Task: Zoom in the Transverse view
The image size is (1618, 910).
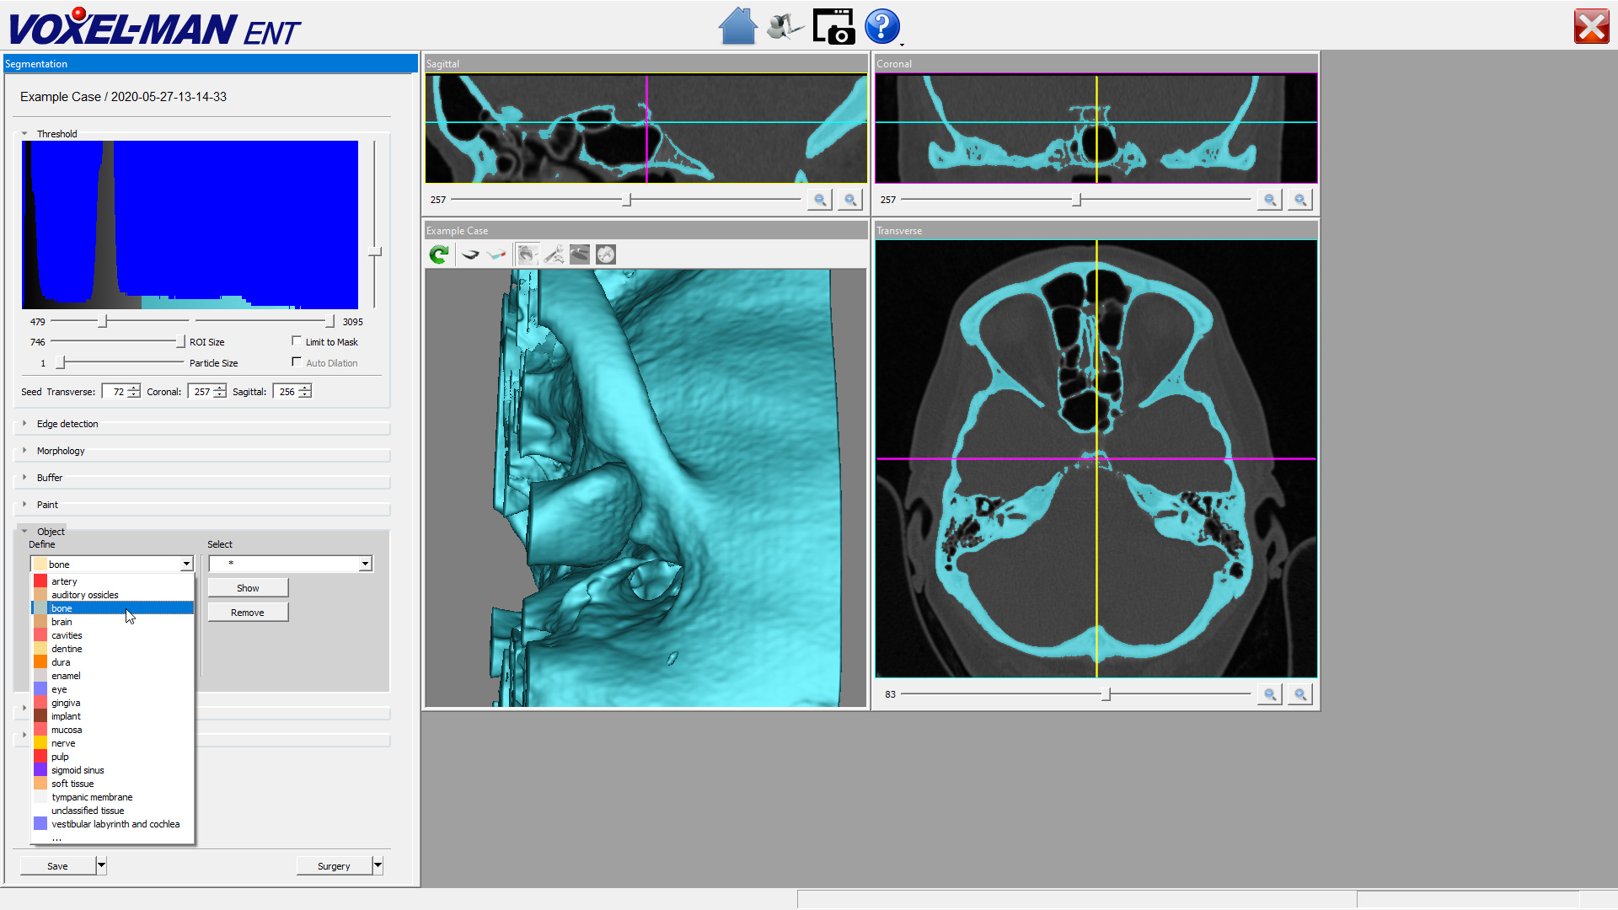Action: pyautogui.click(x=1300, y=694)
